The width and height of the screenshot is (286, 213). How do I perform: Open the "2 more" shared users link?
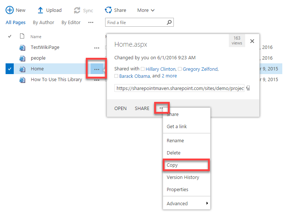point(169,76)
